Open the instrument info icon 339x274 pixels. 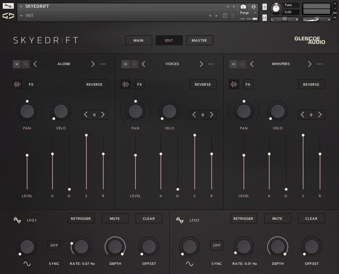(254, 7)
